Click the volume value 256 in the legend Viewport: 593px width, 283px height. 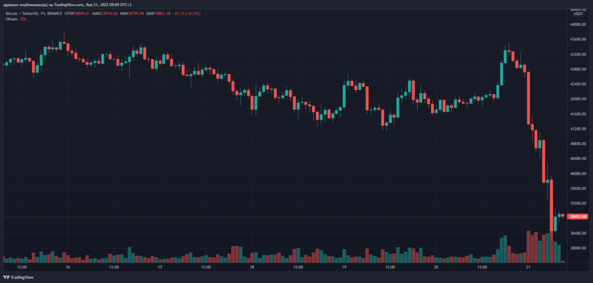[24, 18]
